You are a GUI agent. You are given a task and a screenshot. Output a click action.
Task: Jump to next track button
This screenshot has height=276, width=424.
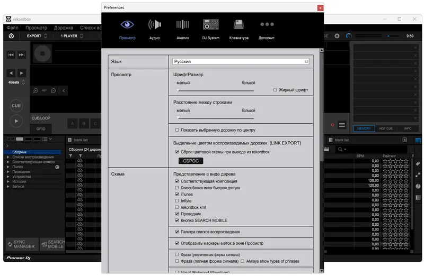tap(22, 55)
